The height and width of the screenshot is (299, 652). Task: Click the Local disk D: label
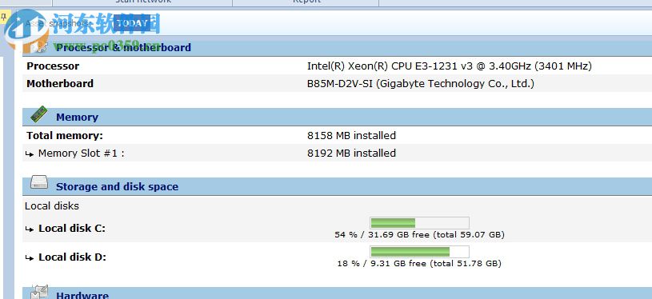[x=72, y=257]
